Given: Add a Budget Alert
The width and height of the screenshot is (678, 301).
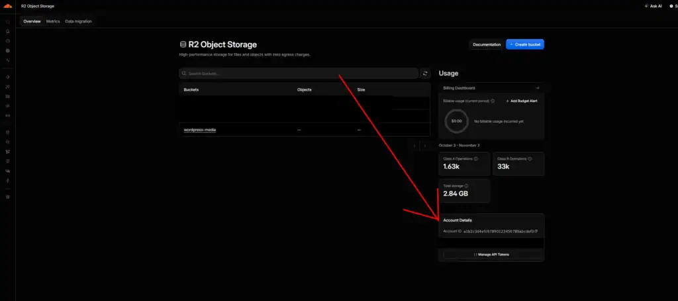Looking at the screenshot, I should (x=522, y=101).
